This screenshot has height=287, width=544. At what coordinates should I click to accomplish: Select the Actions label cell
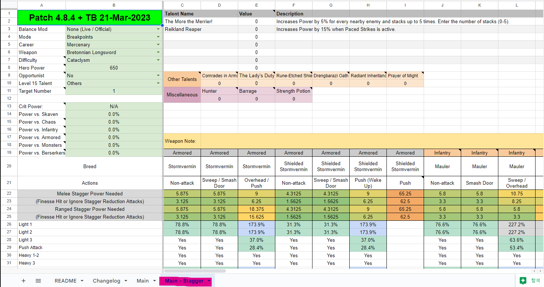[x=90, y=183]
